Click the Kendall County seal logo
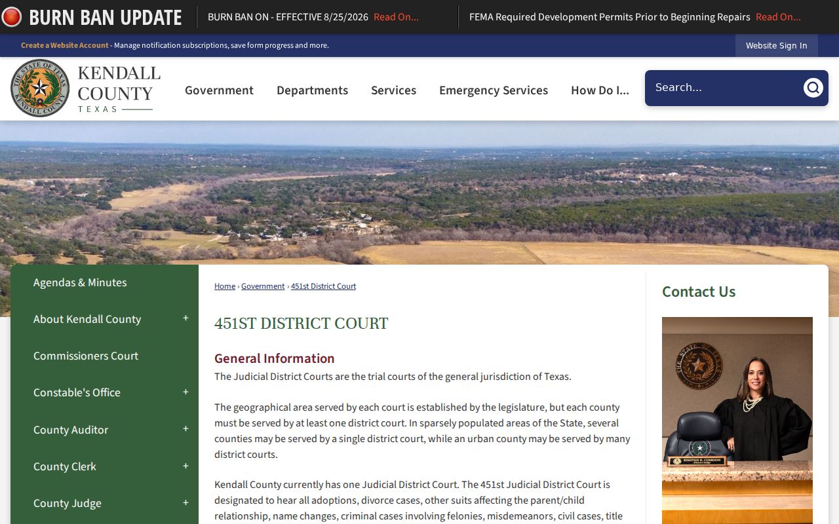The width and height of the screenshot is (839, 524). [40, 88]
